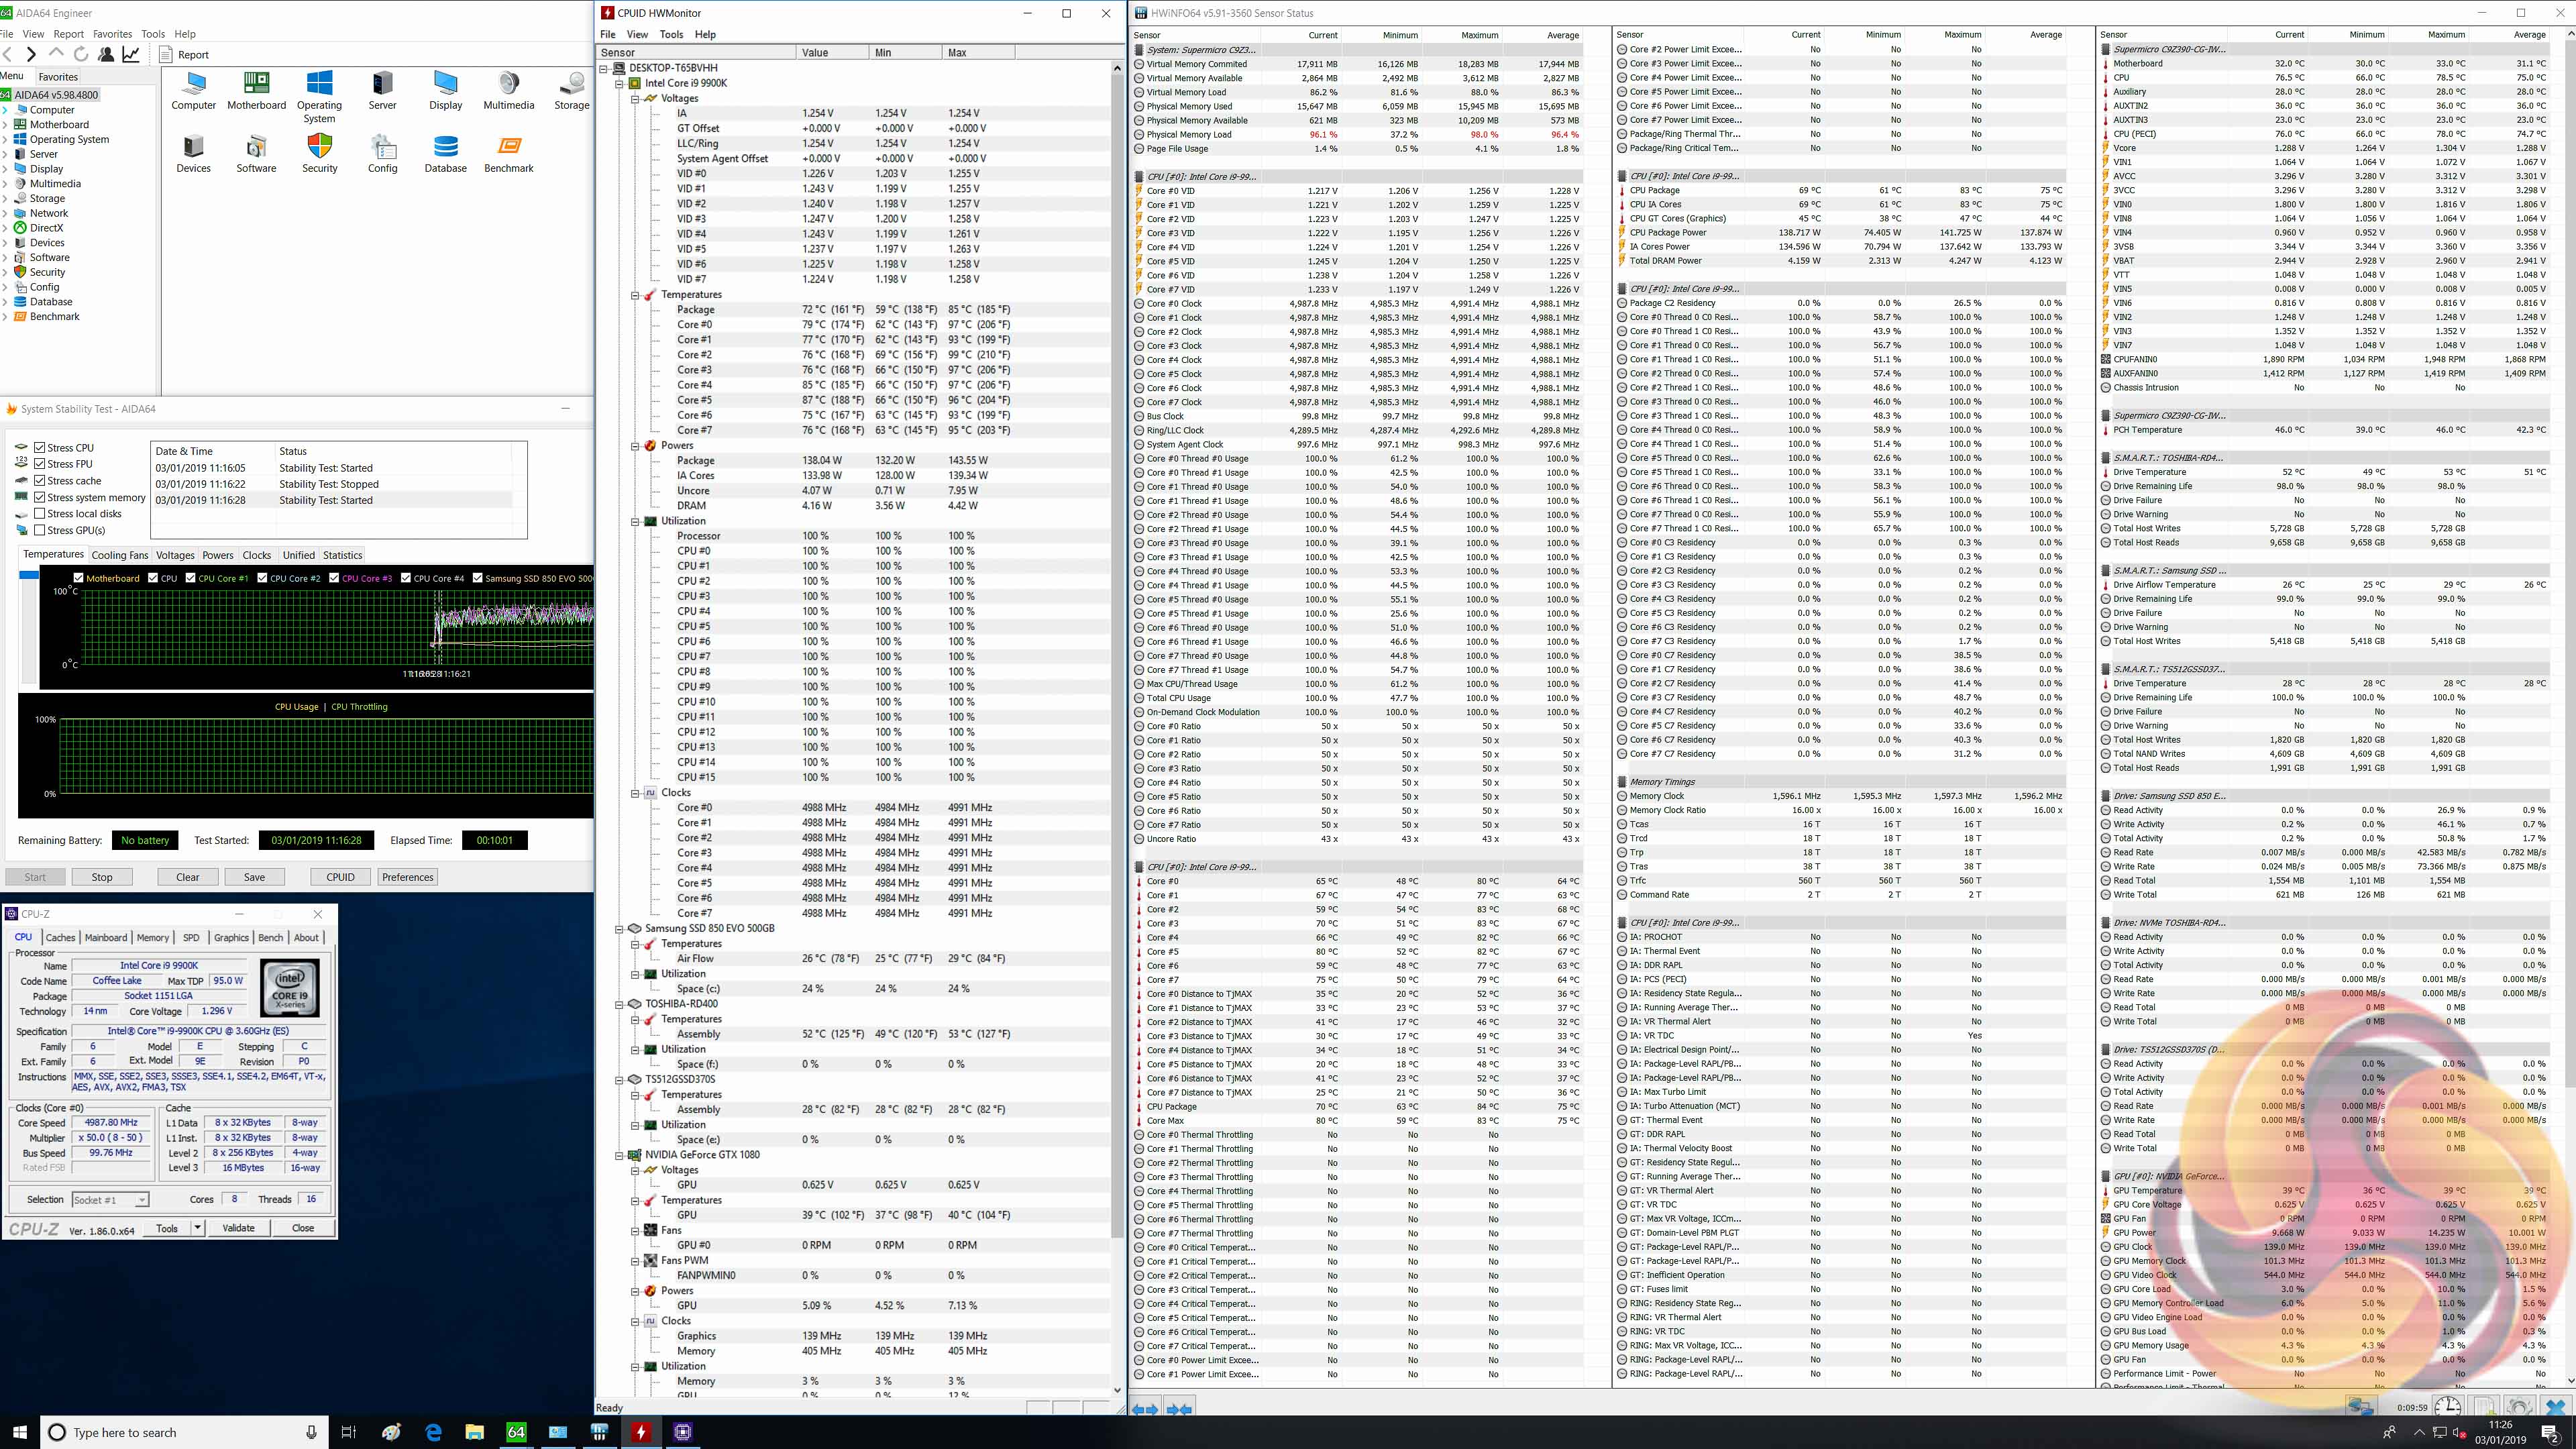2576x1449 pixels.
Task: Collapse the Intel Core i9 9900K node
Action: pos(619,83)
